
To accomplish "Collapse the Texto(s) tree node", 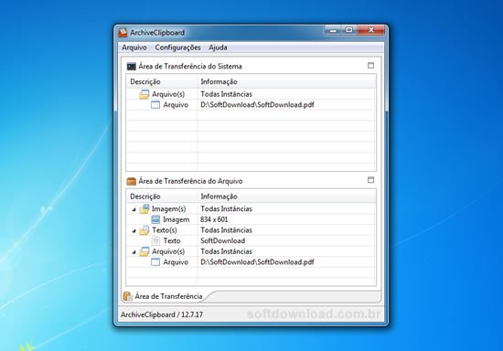I will point(134,230).
